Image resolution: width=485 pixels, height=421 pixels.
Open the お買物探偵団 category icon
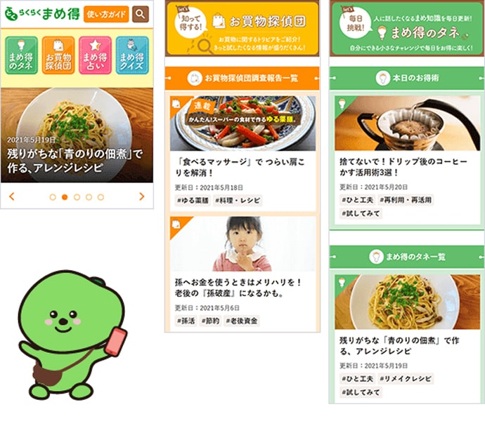(x=58, y=55)
